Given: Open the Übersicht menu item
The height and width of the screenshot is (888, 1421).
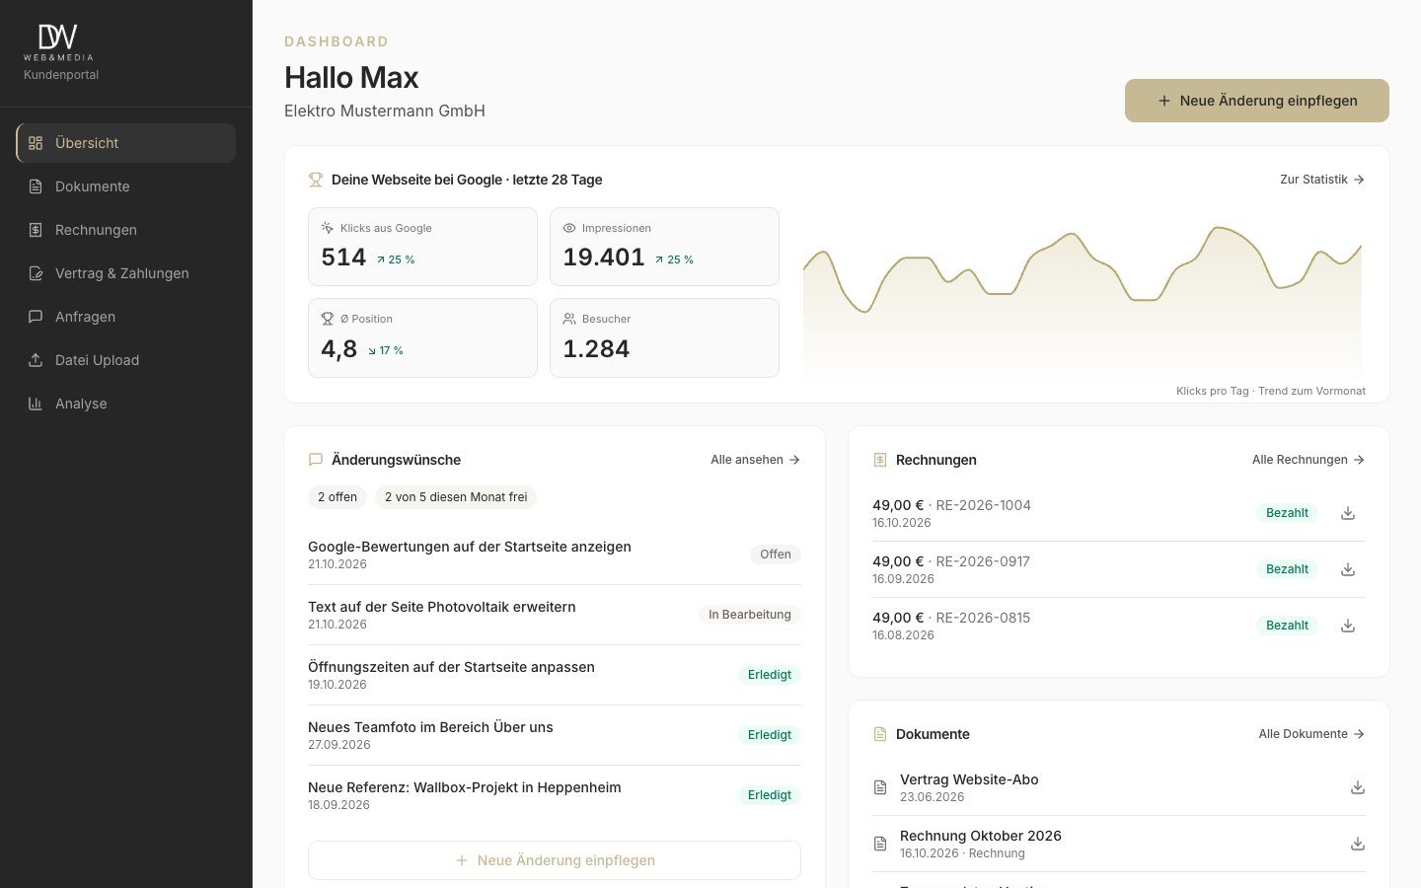Looking at the screenshot, I should [x=126, y=143].
